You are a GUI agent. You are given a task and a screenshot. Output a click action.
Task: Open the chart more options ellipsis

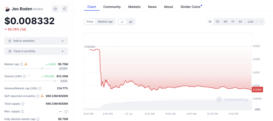pos(261,22)
